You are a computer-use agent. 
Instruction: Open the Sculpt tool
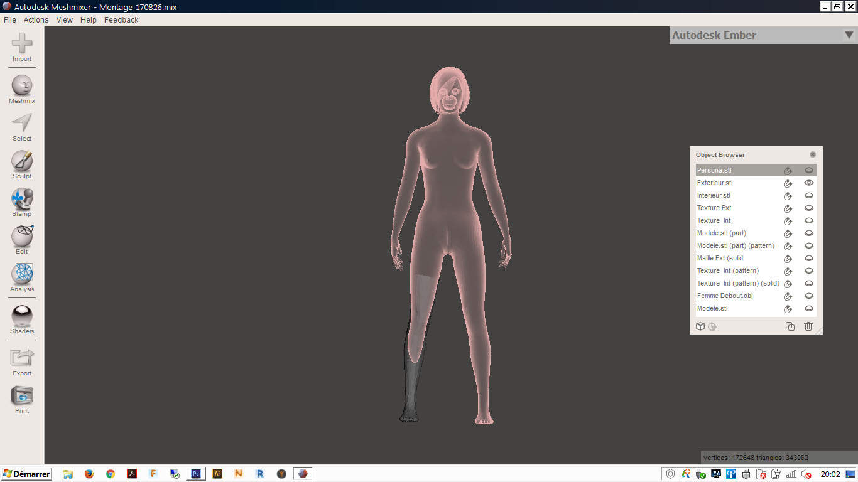pos(22,165)
